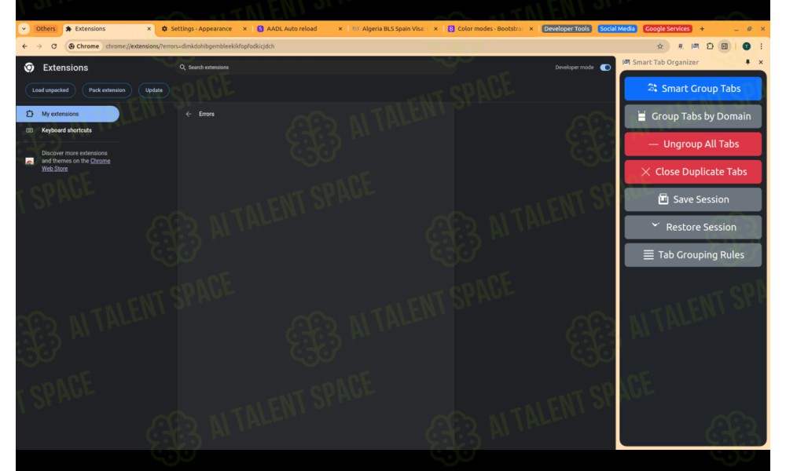This screenshot has width=786, height=471.
Task: Click the browser forward arrow
Action: click(x=39, y=46)
